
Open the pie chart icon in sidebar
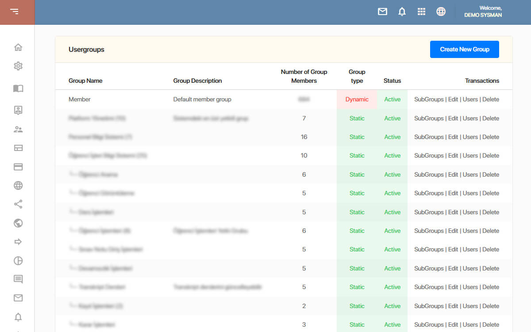18,260
